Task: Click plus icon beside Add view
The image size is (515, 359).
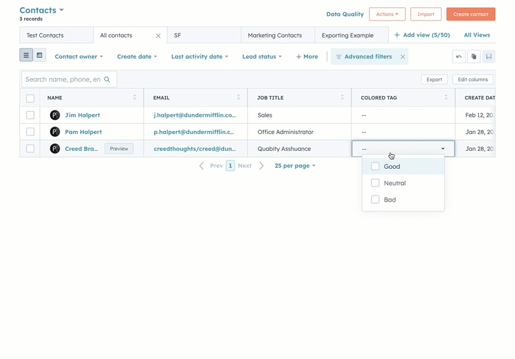Action: point(397,35)
